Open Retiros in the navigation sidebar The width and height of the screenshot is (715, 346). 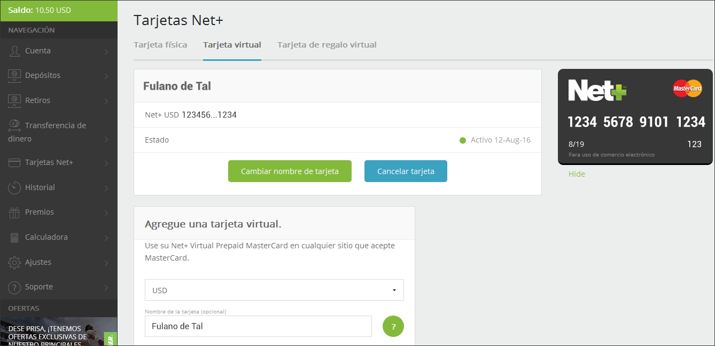click(59, 100)
